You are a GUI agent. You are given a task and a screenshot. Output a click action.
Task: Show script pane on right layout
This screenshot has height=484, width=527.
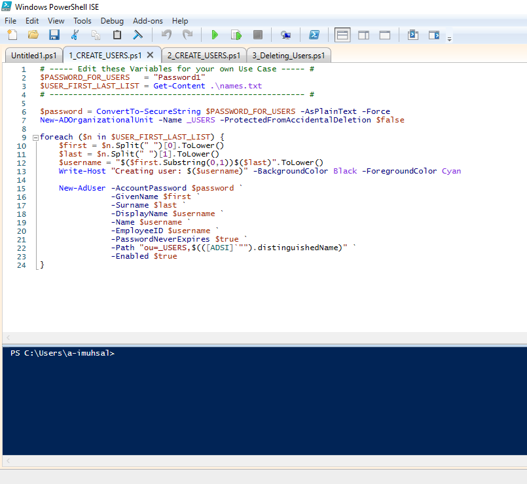coord(363,35)
